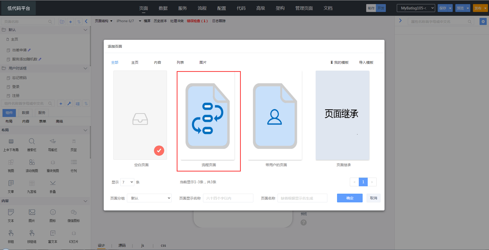This screenshot has height=250, width=489.
Task: Click the settings gear icon in properties panel
Action: 483,22
